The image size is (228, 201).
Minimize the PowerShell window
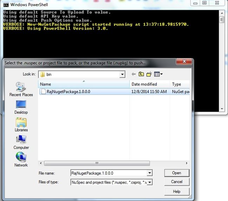click(195, 3)
